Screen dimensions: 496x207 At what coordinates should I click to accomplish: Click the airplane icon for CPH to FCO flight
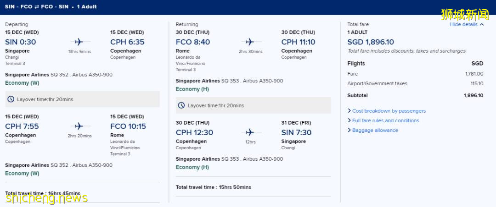79,126
